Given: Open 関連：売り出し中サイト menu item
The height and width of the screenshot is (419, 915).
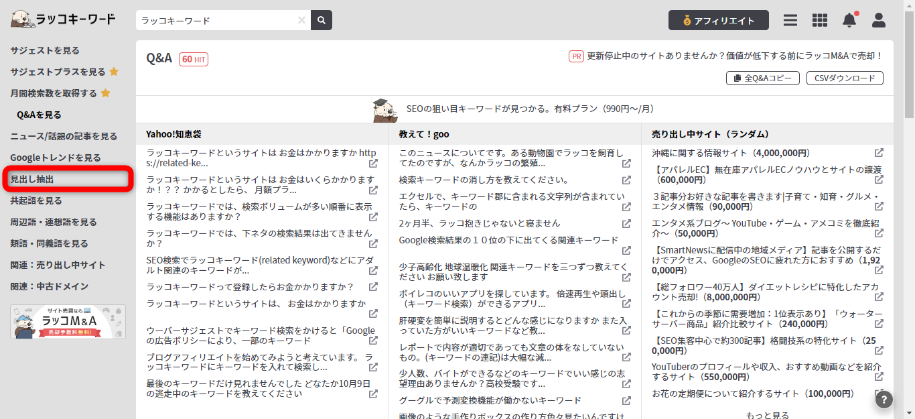Looking at the screenshot, I should coord(58,265).
